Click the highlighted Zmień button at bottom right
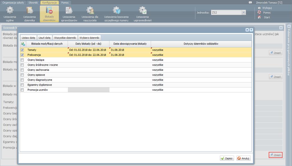292x166 pixels. pos(276,155)
